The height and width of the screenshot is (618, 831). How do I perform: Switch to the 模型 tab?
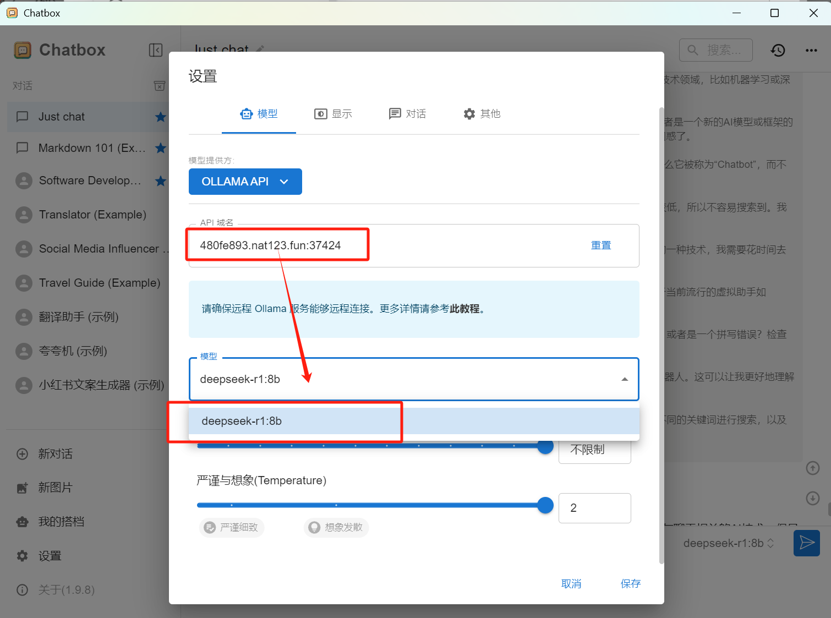click(x=259, y=114)
